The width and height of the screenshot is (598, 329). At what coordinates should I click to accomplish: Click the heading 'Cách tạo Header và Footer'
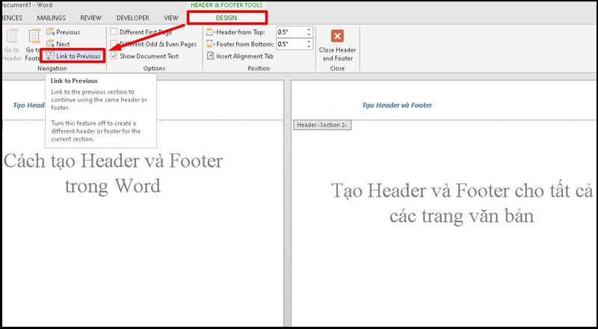(x=114, y=161)
